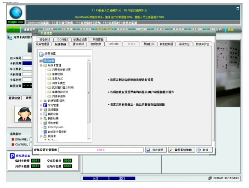Open the 通讯/测试 tab
This screenshot has width=249, height=188.
tap(78, 44)
